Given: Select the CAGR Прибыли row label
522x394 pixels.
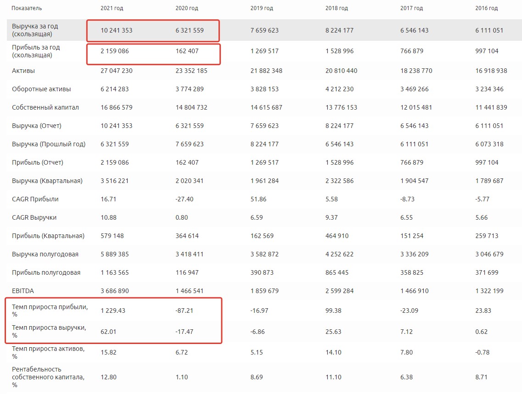Looking at the screenshot, I should pyautogui.click(x=35, y=199).
